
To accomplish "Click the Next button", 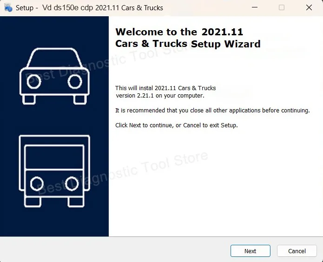I will 250,251.
